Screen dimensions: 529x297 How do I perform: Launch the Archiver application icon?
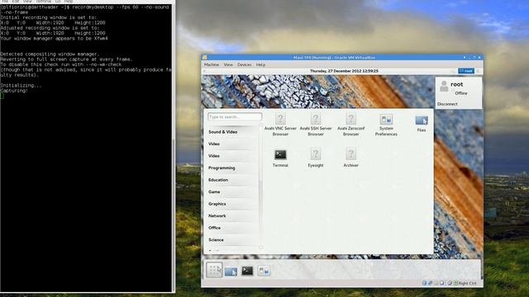point(350,154)
